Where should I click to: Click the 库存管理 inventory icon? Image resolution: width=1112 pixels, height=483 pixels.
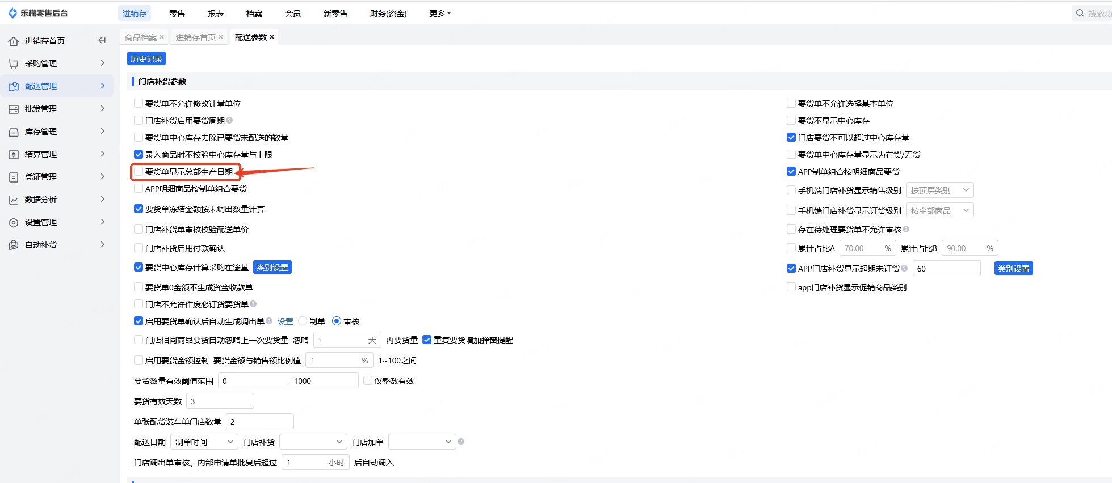click(14, 132)
